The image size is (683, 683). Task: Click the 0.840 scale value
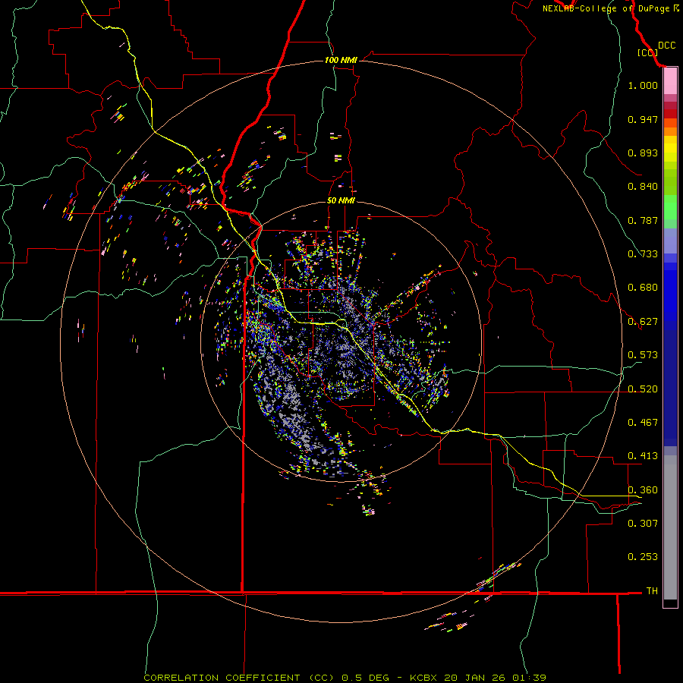pos(643,187)
